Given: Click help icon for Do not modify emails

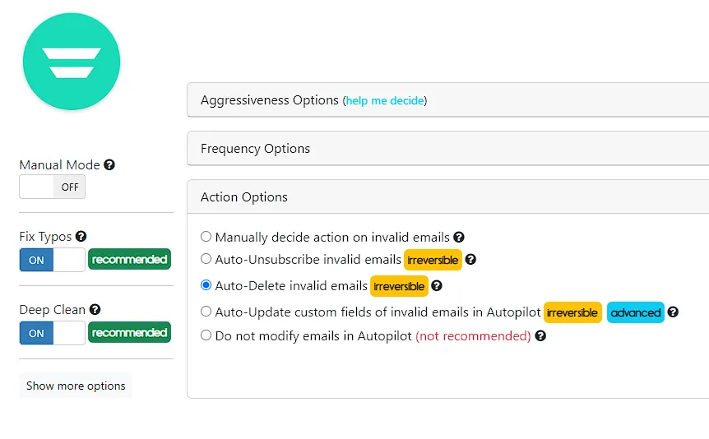Looking at the screenshot, I should pyautogui.click(x=540, y=335).
